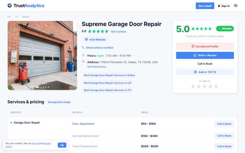This screenshot has height=153, width=245.
Task: Click the globe icon on Visit Website
Action: 86,39
